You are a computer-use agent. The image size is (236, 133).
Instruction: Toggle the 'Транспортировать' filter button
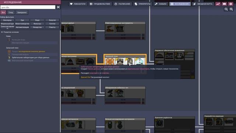(7, 27)
